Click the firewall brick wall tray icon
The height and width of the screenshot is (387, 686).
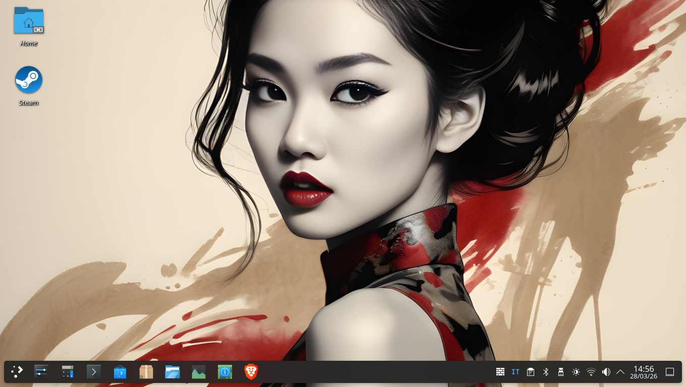click(x=500, y=372)
